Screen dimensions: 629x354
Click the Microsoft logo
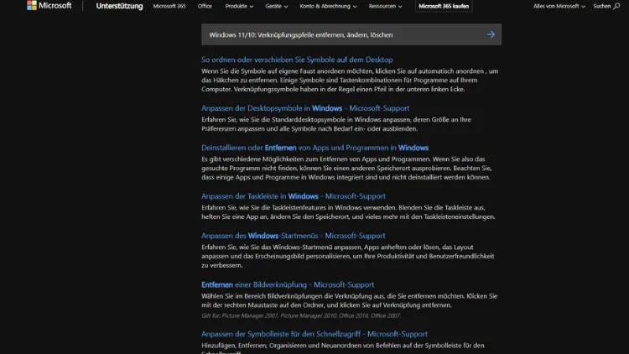click(x=49, y=6)
